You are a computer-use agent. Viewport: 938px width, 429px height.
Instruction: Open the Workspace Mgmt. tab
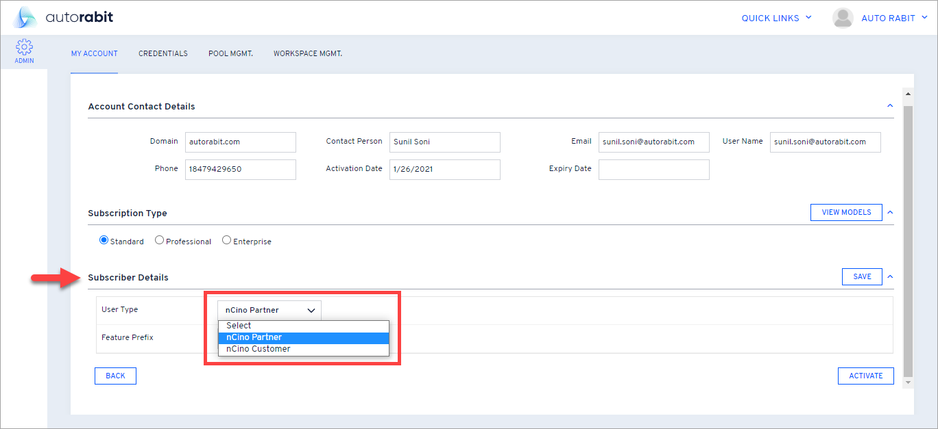click(x=307, y=53)
